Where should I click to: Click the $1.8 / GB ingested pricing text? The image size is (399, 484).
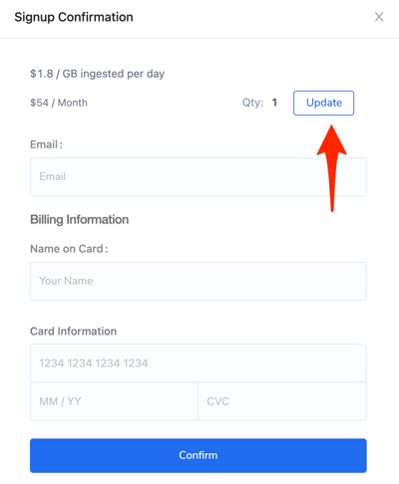tap(97, 74)
